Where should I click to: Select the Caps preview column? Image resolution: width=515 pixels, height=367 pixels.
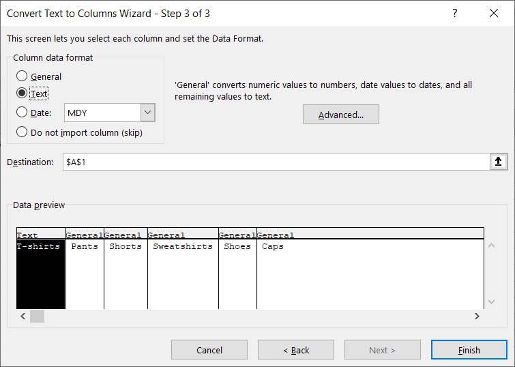tap(370, 274)
